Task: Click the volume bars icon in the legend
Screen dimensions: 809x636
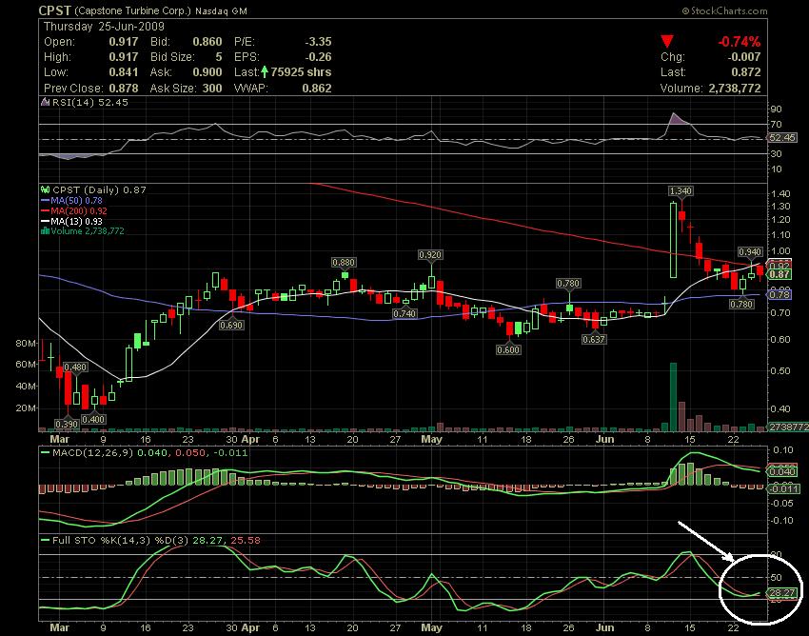Action: [46, 230]
